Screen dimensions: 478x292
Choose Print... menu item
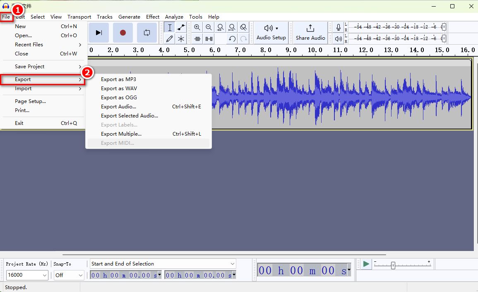[43, 110]
